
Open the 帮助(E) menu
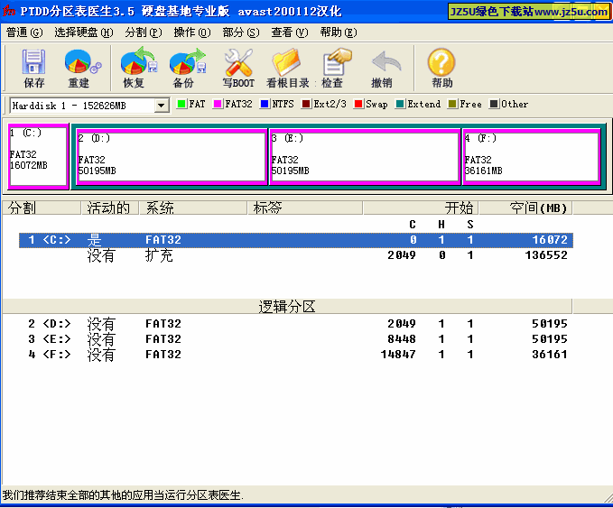[339, 32]
